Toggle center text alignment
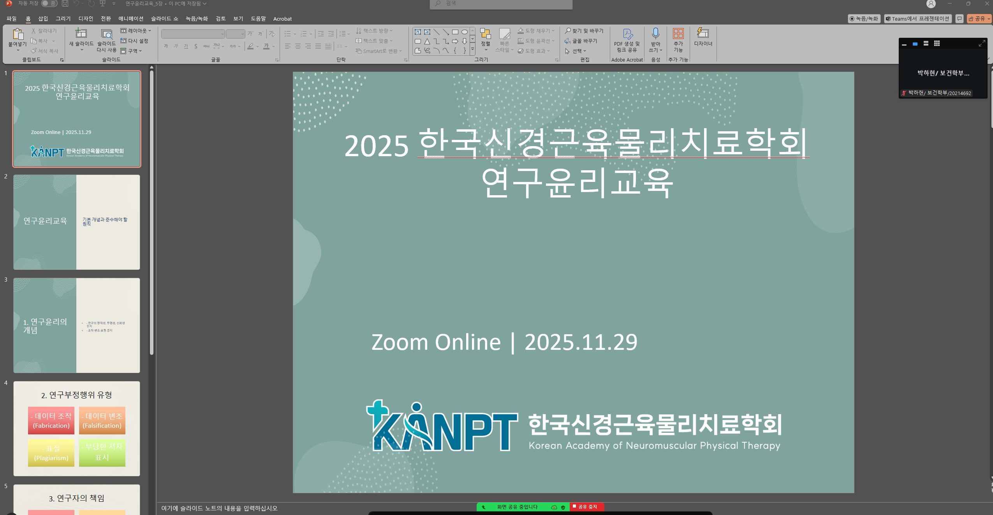993x515 pixels. point(298,46)
